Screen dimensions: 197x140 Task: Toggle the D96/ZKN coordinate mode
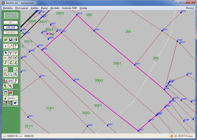coord(11,33)
